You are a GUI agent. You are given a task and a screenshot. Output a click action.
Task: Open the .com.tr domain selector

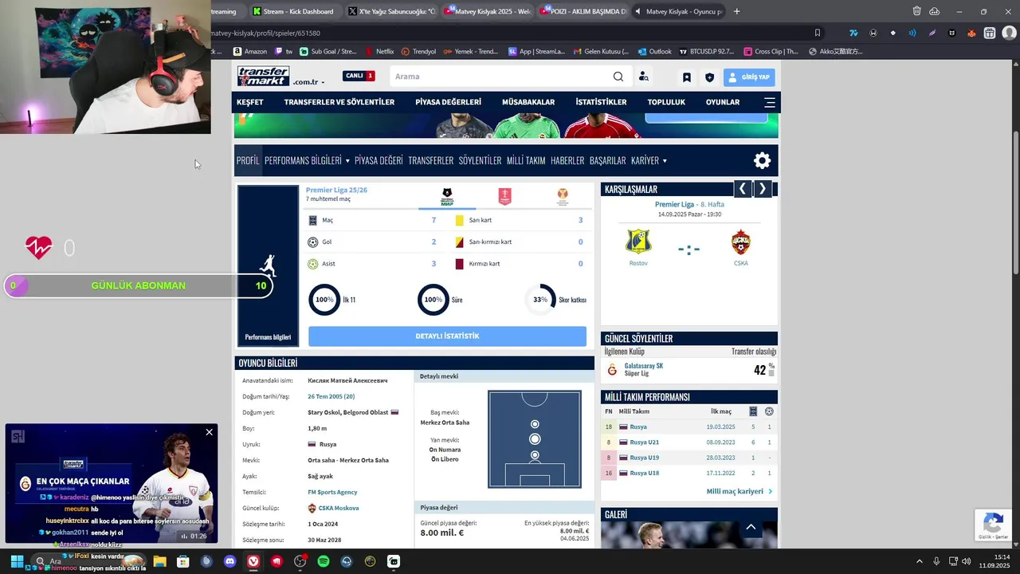click(308, 82)
